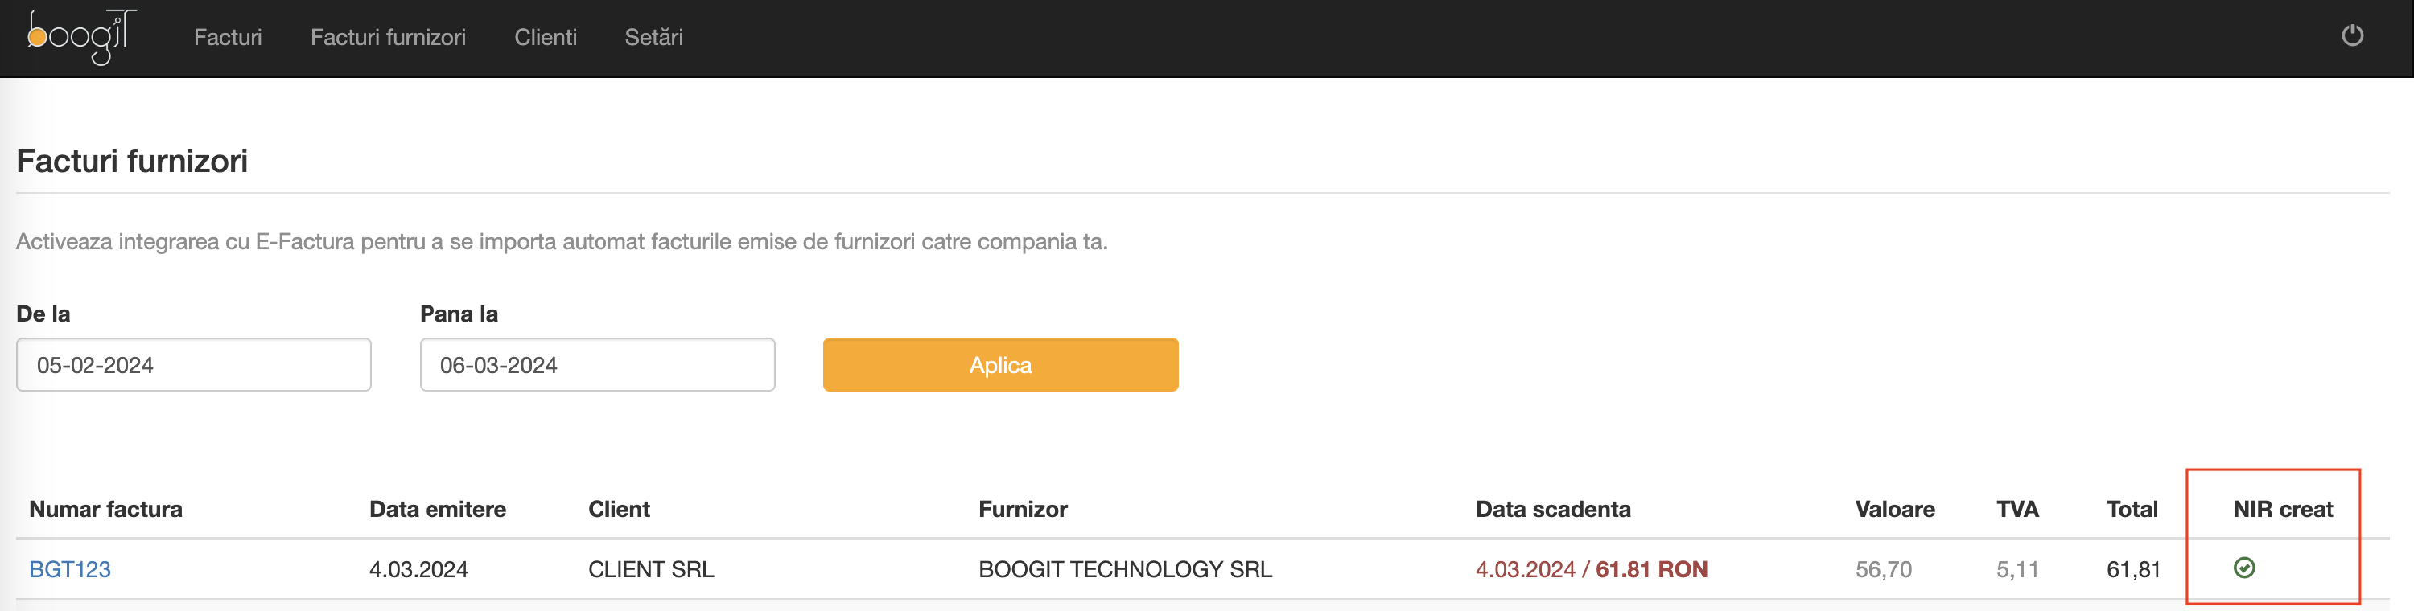Image resolution: width=2414 pixels, height=611 pixels.
Task: Click the Data emitere column header
Action: click(x=438, y=509)
